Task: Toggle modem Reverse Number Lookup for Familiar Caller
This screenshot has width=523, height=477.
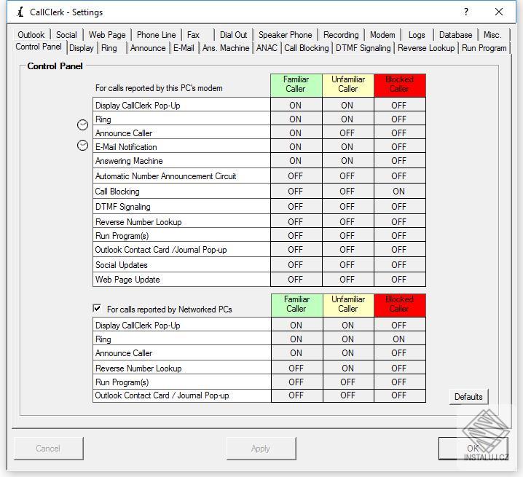Action: (x=296, y=222)
